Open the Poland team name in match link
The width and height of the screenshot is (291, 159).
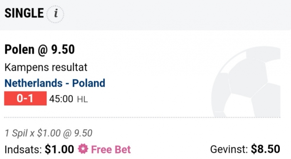(x=89, y=83)
